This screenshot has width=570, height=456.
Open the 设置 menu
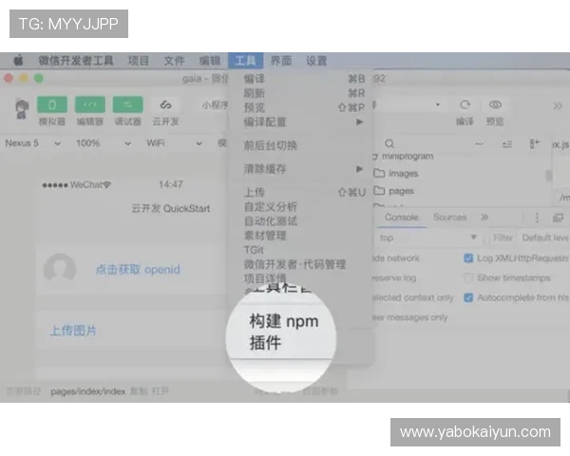316,61
